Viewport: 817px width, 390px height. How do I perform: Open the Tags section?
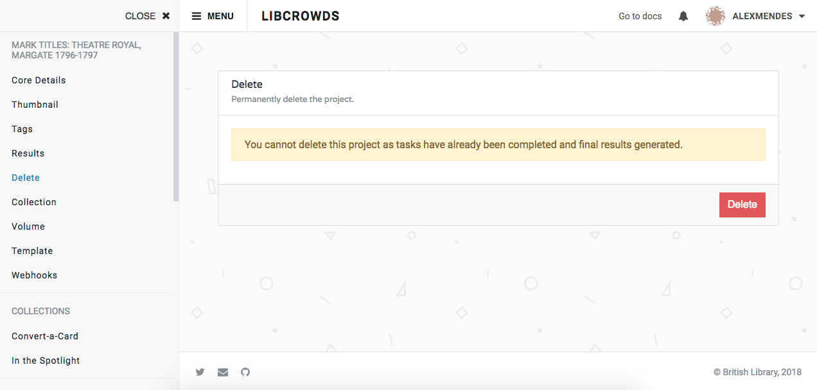coord(21,128)
